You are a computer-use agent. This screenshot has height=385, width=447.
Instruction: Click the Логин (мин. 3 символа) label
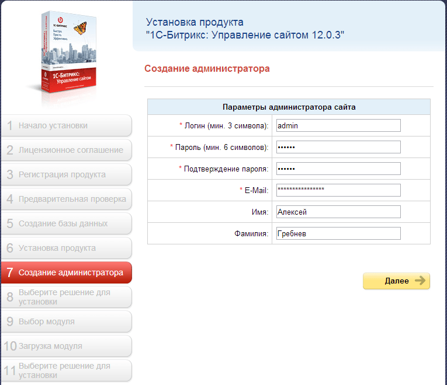[x=226, y=125]
